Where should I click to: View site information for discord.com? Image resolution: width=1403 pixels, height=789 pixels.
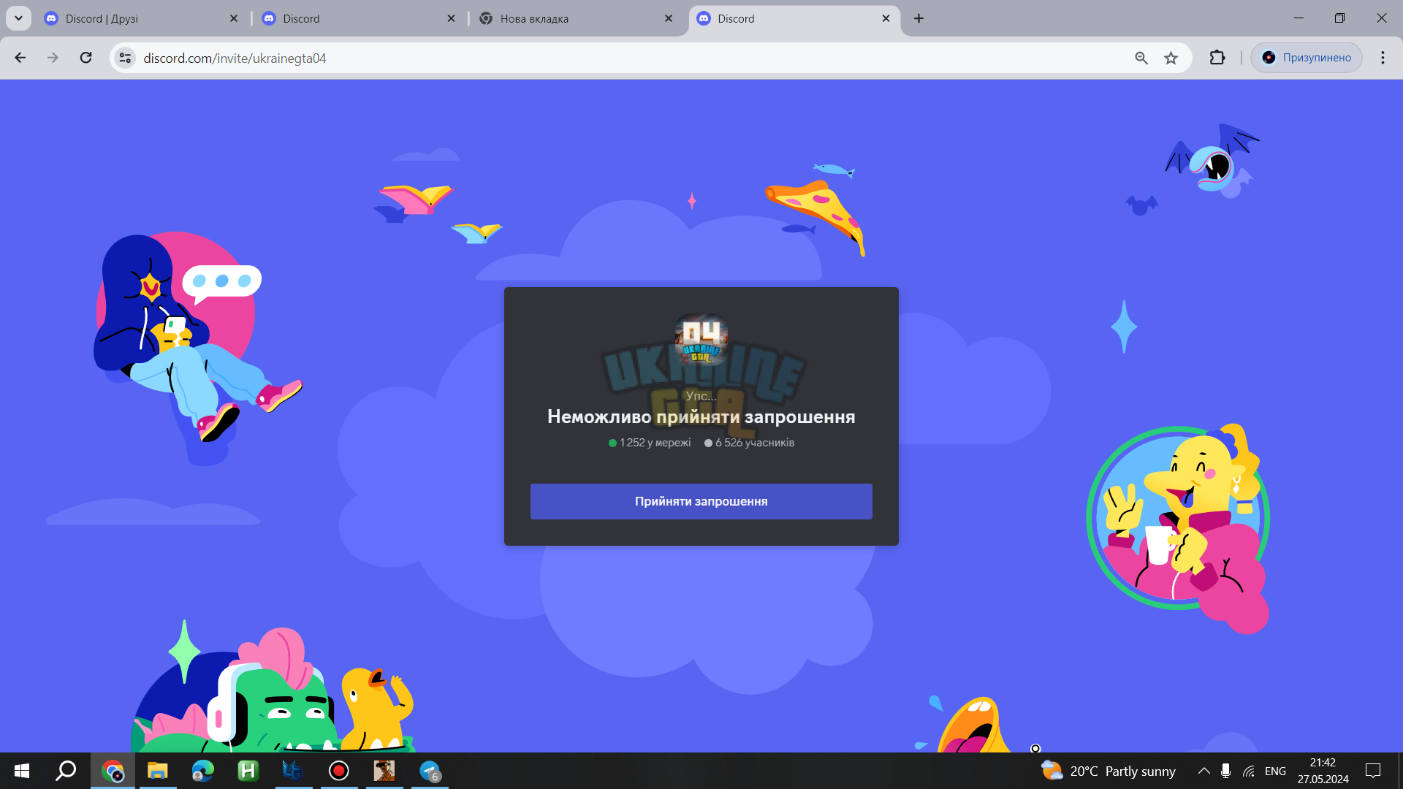[125, 58]
